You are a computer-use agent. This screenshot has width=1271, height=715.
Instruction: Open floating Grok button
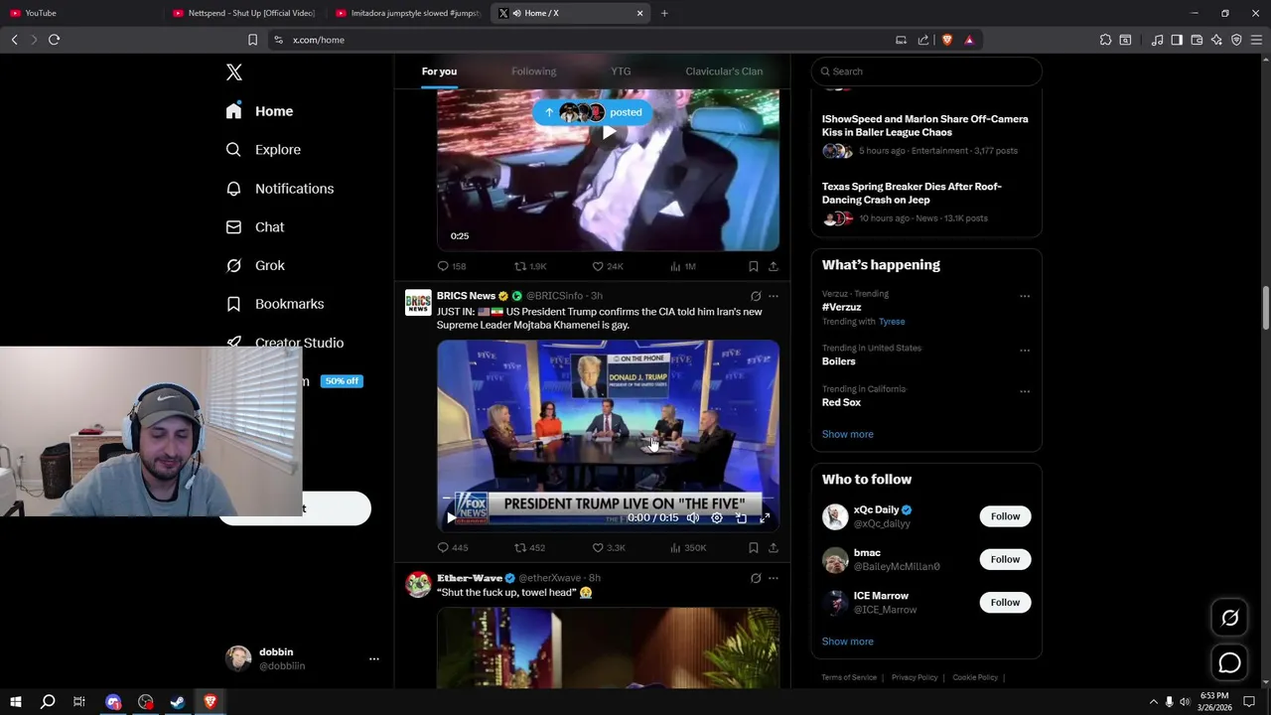pyautogui.click(x=1229, y=619)
